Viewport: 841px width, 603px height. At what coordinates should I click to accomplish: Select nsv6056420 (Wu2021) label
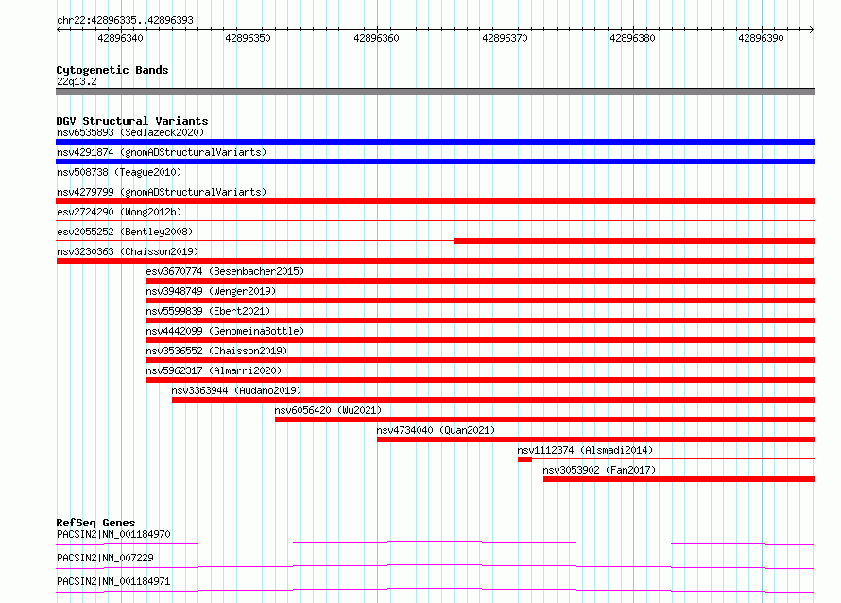328,410
